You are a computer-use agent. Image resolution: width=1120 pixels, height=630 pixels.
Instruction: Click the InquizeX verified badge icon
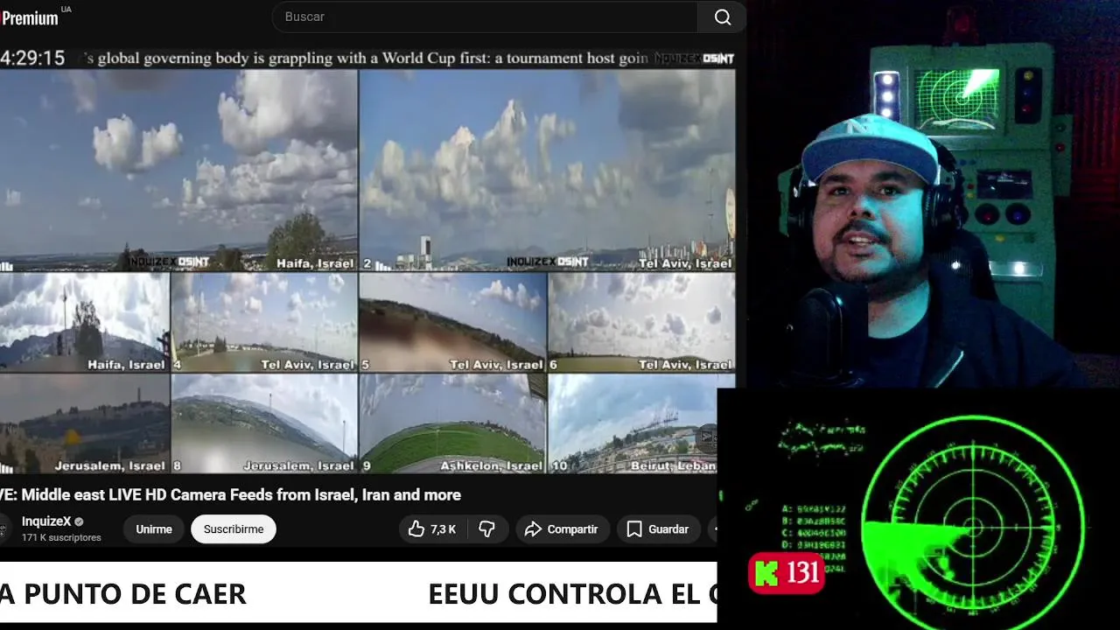pyautogui.click(x=79, y=521)
